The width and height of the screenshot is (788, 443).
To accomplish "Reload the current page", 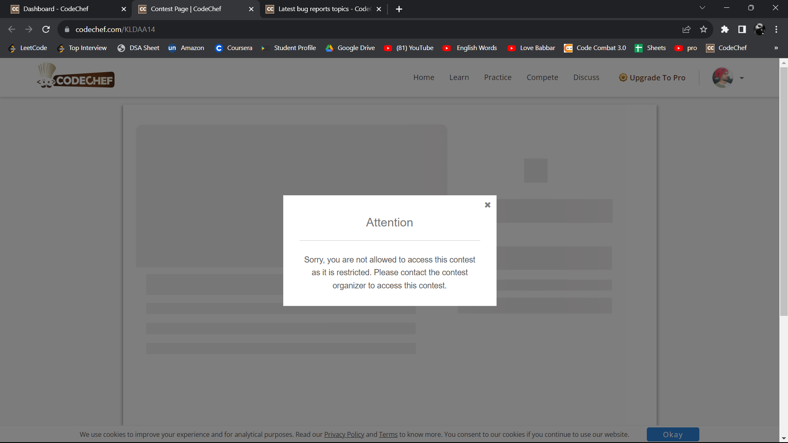I will point(46,29).
